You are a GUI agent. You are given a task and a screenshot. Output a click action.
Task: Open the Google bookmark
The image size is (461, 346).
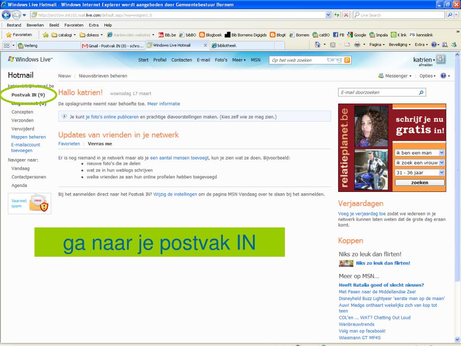(x=357, y=35)
